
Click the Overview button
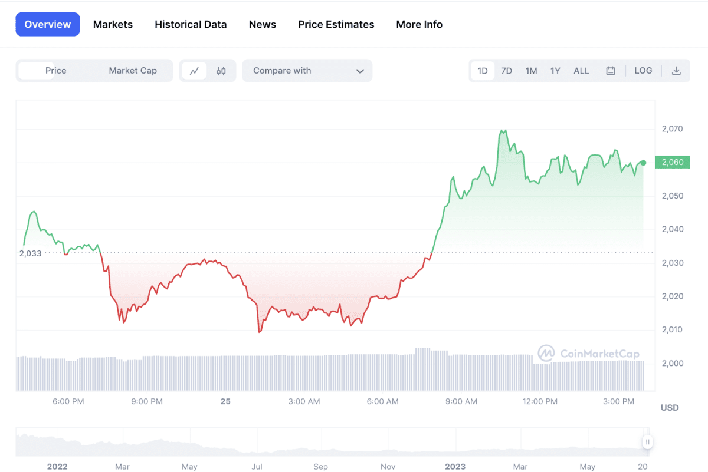47,24
